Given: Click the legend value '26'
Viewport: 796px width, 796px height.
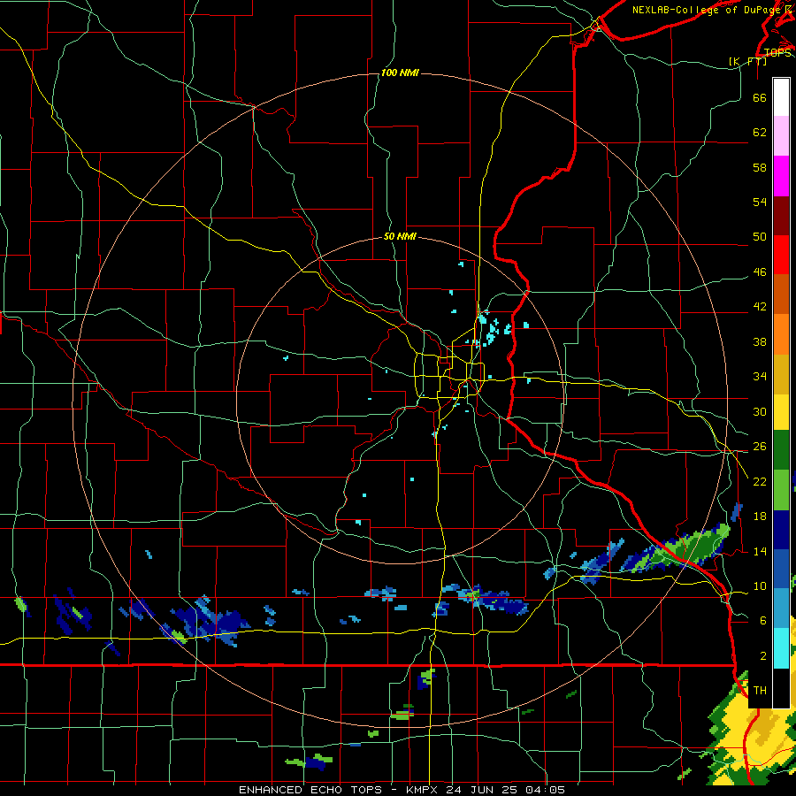Looking at the screenshot, I should point(760,447).
